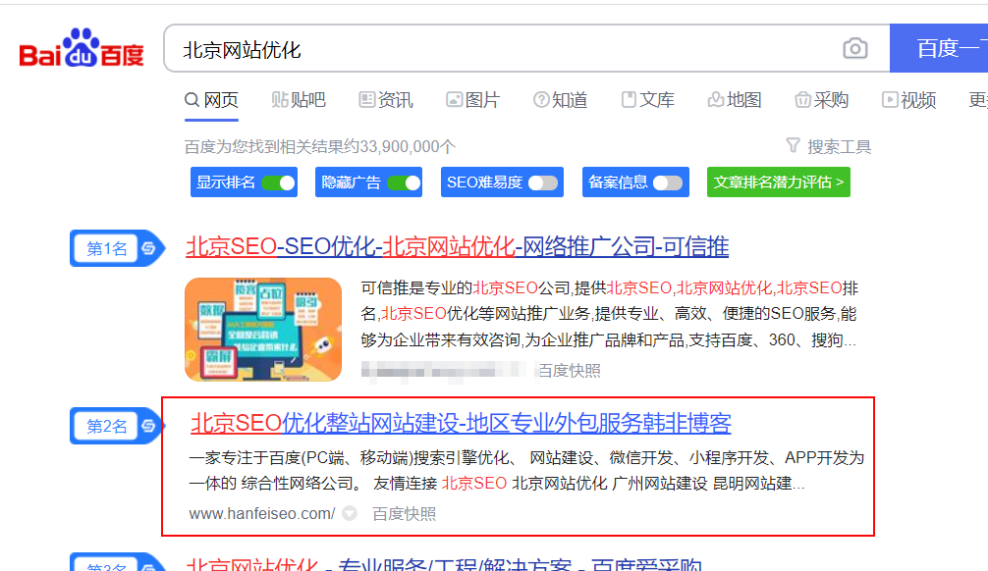Switch to the 资讯 tab
Viewport: 988px width, 571px height.
pos(386,100)
